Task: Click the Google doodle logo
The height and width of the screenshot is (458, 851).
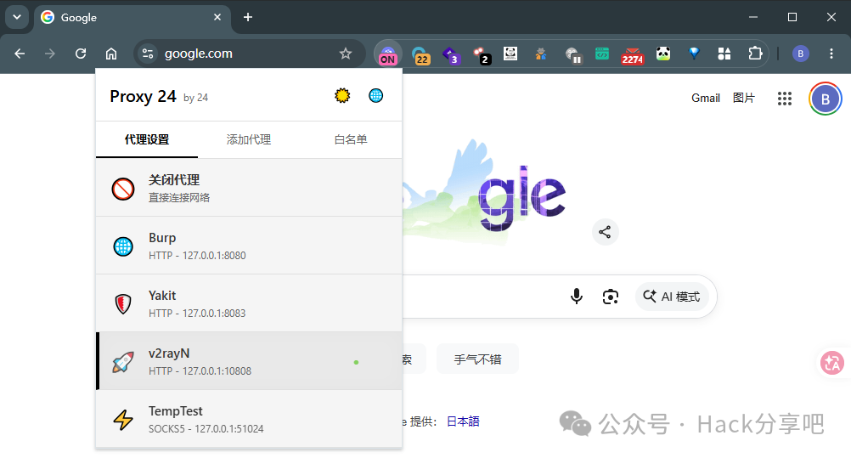Action: pyautogui.click(x=486, y=190)
